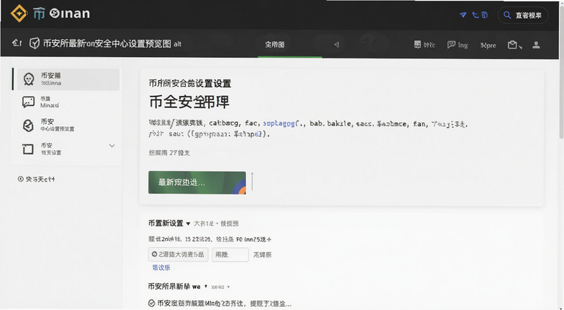Viewport: 564px width, 310px height.
Task: Click the circled check icon in the last row
Action: [x=152, y=304]
